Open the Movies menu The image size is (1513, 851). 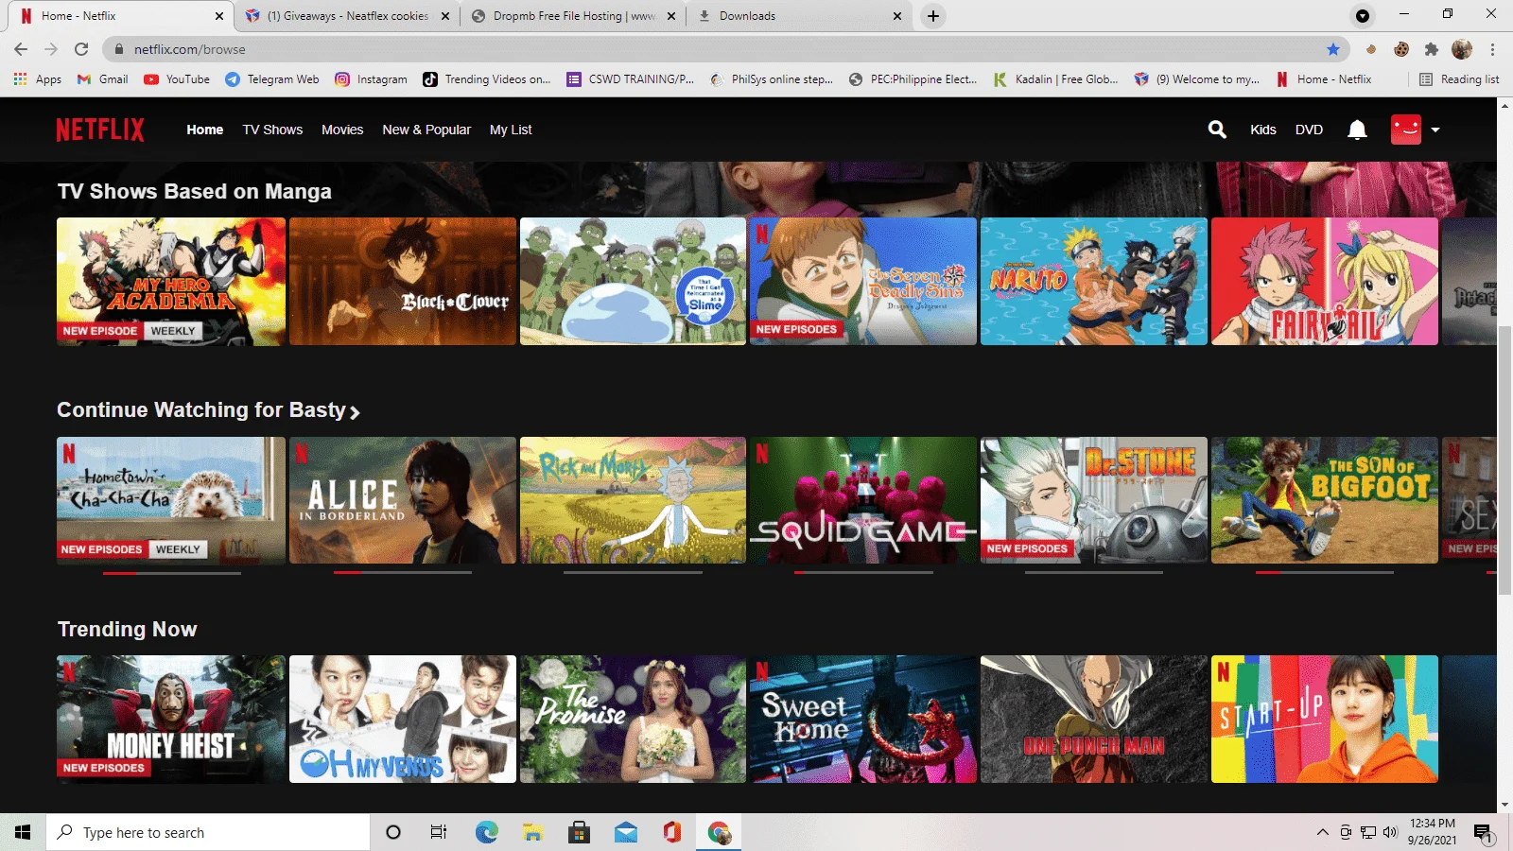[342, 130]
